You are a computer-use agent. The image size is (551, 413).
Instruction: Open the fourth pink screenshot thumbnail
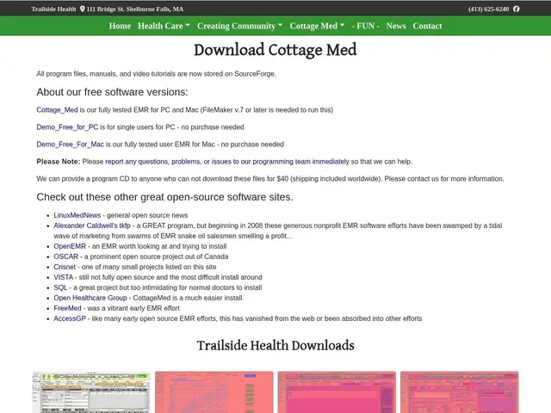[459, 392]
